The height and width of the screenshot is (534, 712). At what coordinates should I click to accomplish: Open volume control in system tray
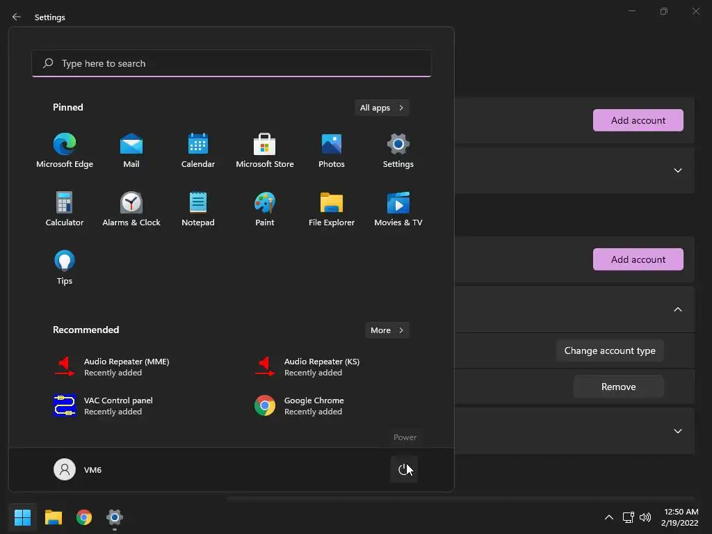click(645, 517)
